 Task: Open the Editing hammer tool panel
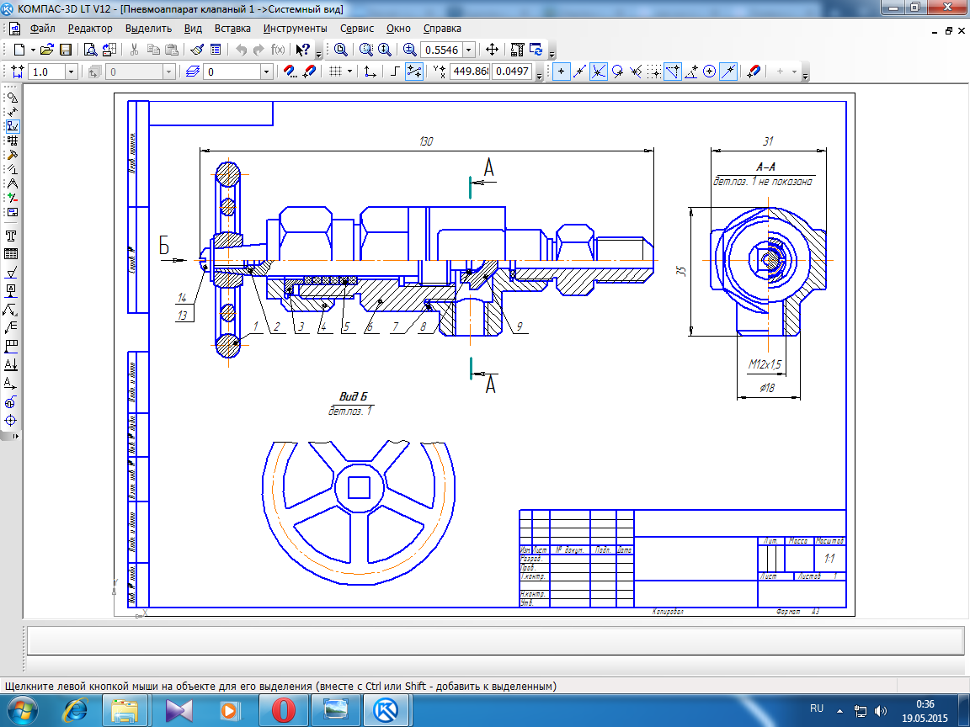[x=12, y=155]
